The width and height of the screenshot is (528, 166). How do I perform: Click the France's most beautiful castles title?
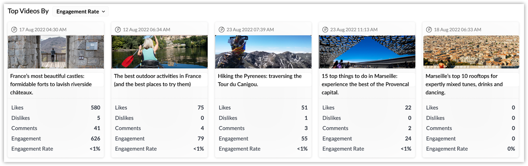click(51, 84)
